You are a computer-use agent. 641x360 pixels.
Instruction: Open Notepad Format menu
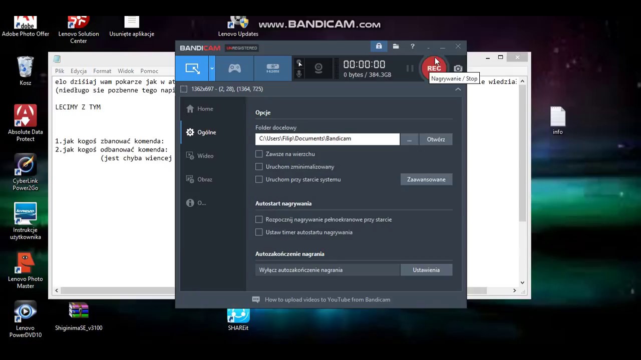click(102, 71)
